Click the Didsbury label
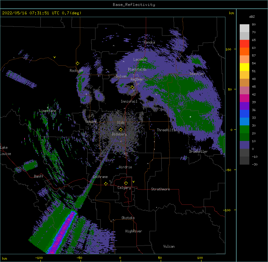The image size is (268, 262). click(119, 134)
